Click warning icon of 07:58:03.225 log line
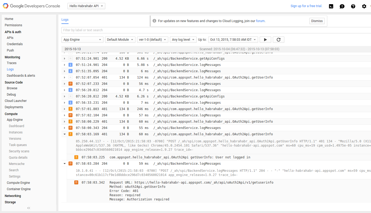 [x=76, y=157]
